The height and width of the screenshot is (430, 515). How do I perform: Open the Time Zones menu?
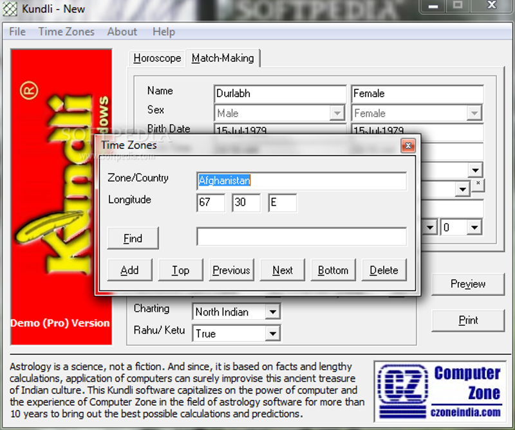[66, 31]
